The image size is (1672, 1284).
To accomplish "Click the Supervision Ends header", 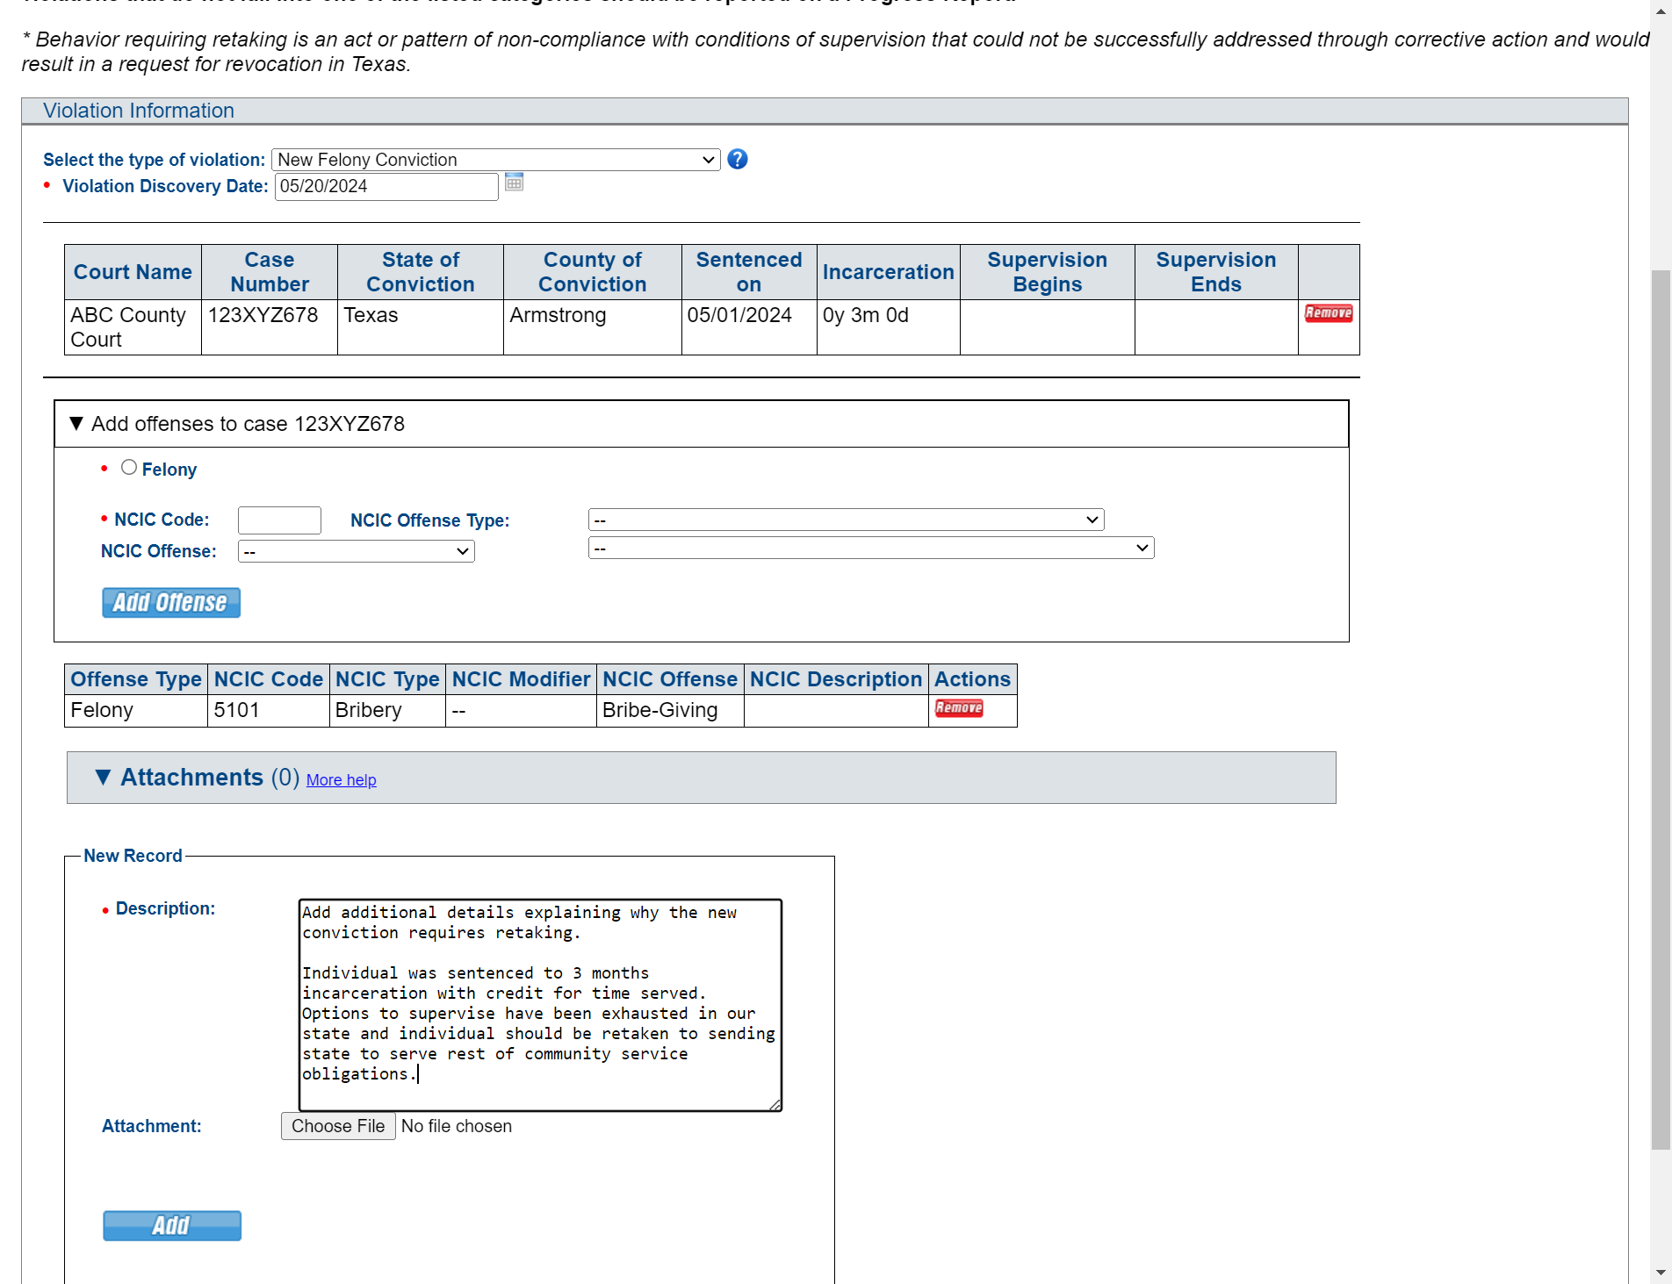I will pos(1216,272).
